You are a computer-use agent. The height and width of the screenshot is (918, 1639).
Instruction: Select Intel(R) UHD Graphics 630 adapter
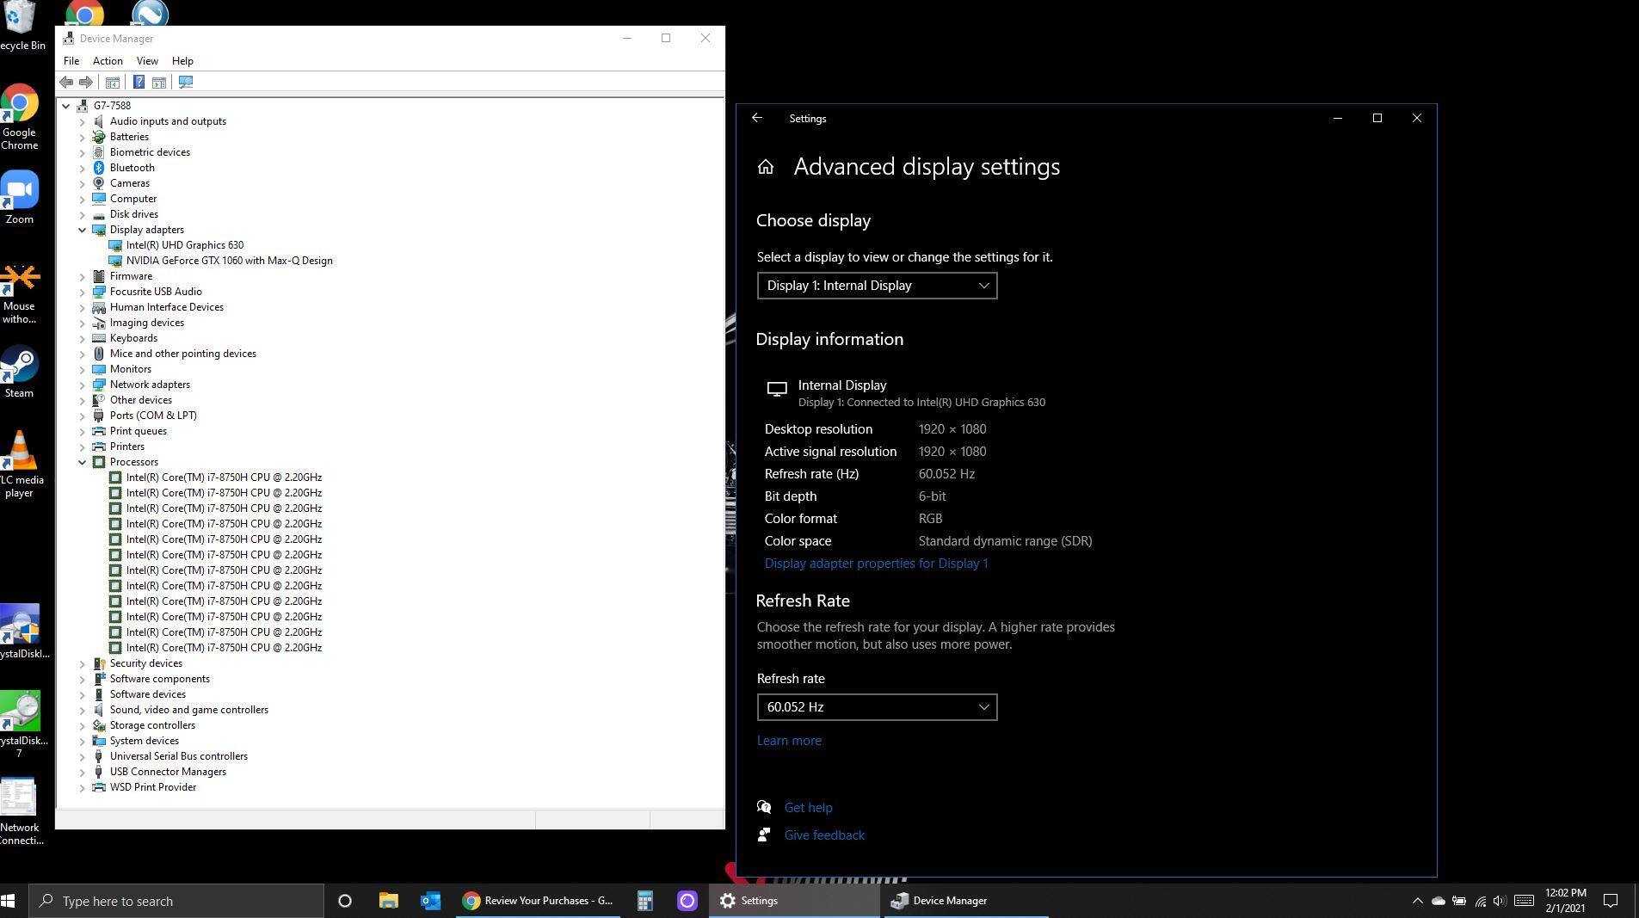[184, 245]
